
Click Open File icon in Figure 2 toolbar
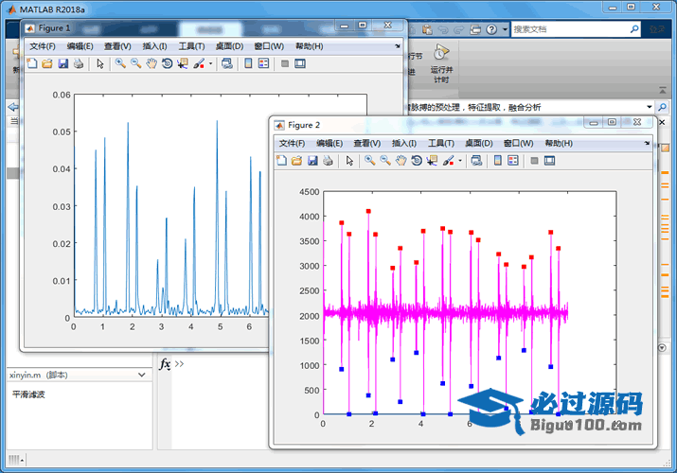pyautogui.click(x=296, y=161)
